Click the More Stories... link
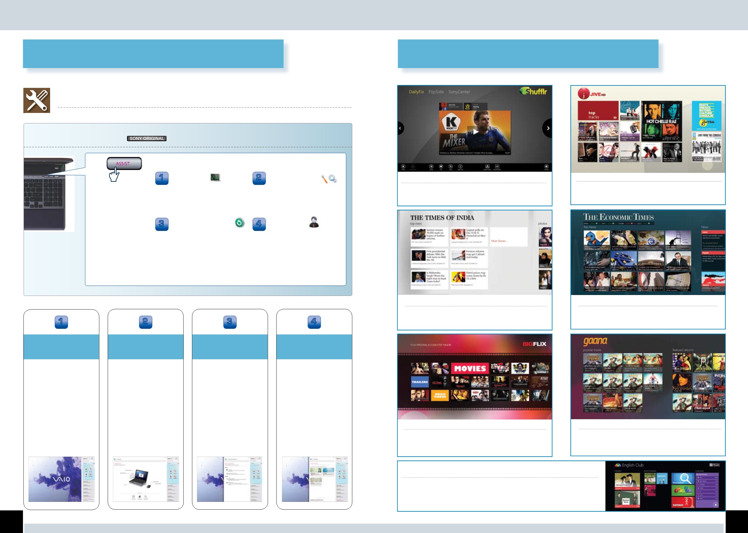 click(x=499, y=241)
